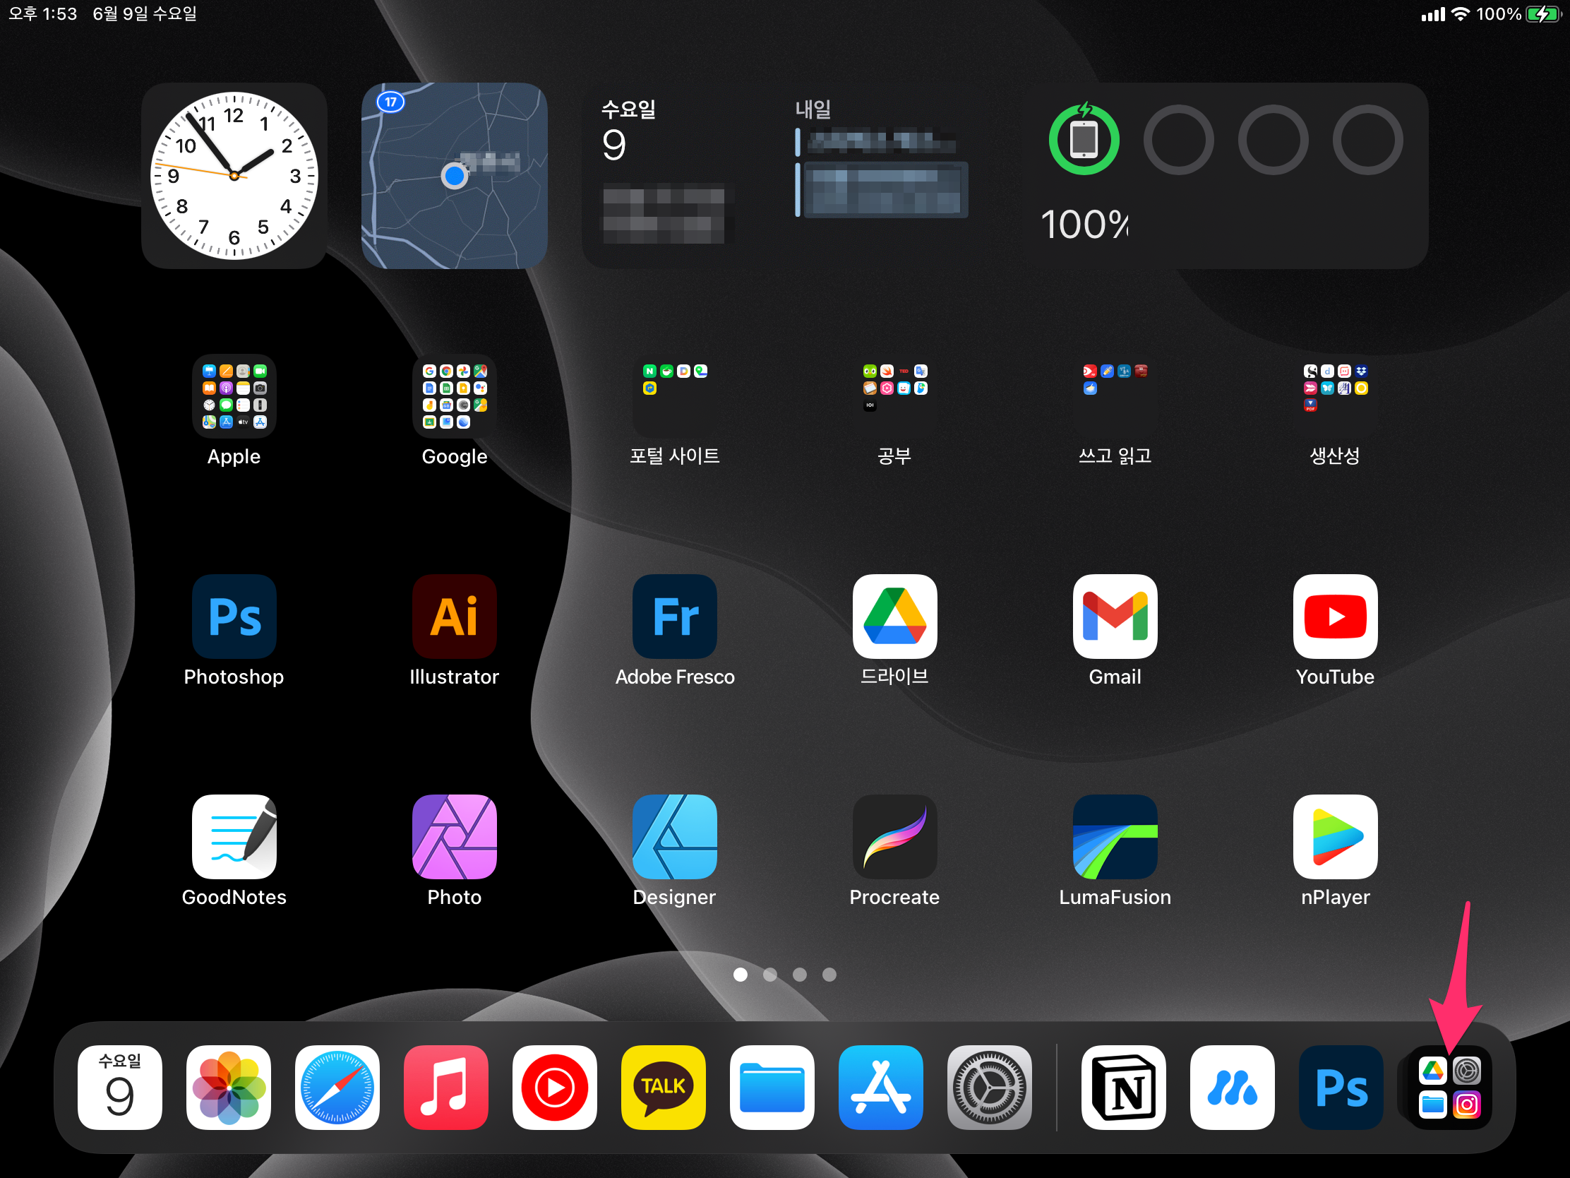Open Adobe Fresco app
This screenshot has height=1178, width=1570.
674,616
